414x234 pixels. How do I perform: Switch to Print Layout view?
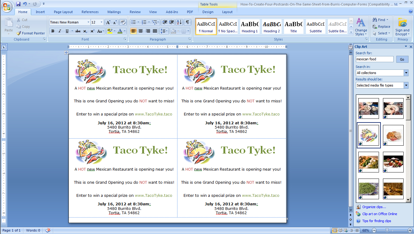(x=335, y=230)
